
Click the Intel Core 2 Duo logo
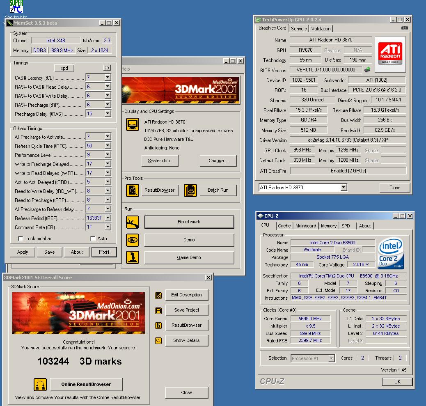391,253
